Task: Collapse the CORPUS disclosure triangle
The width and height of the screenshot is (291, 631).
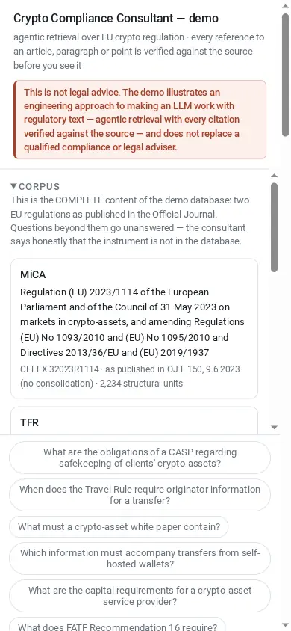Action: [x=14, y=186]
